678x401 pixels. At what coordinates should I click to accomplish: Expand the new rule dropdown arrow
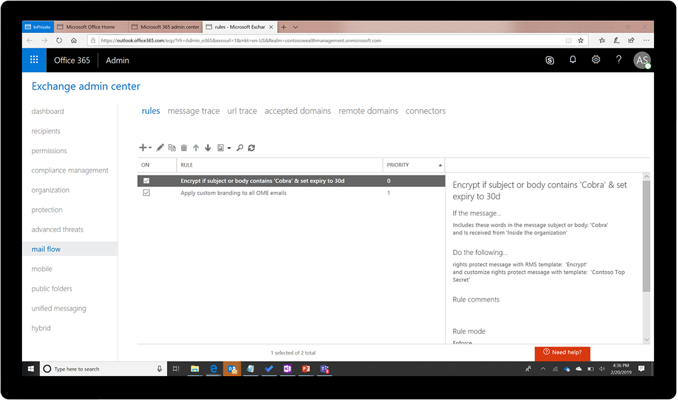coord(150,148)
